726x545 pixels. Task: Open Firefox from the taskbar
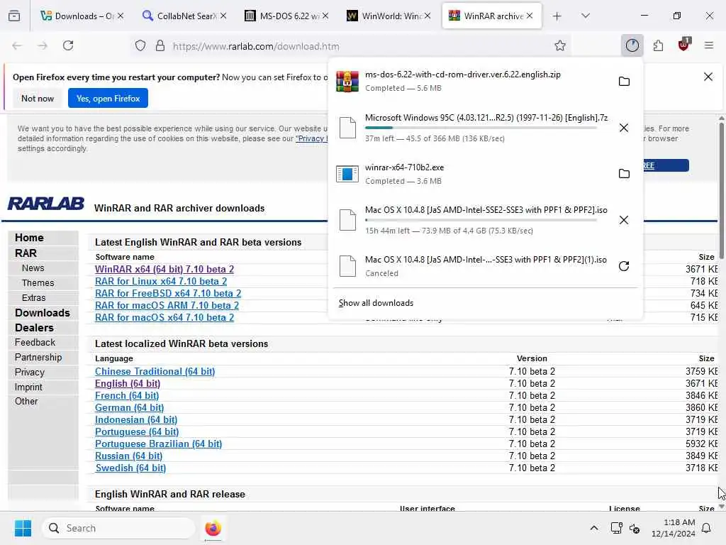click(213, 528)
